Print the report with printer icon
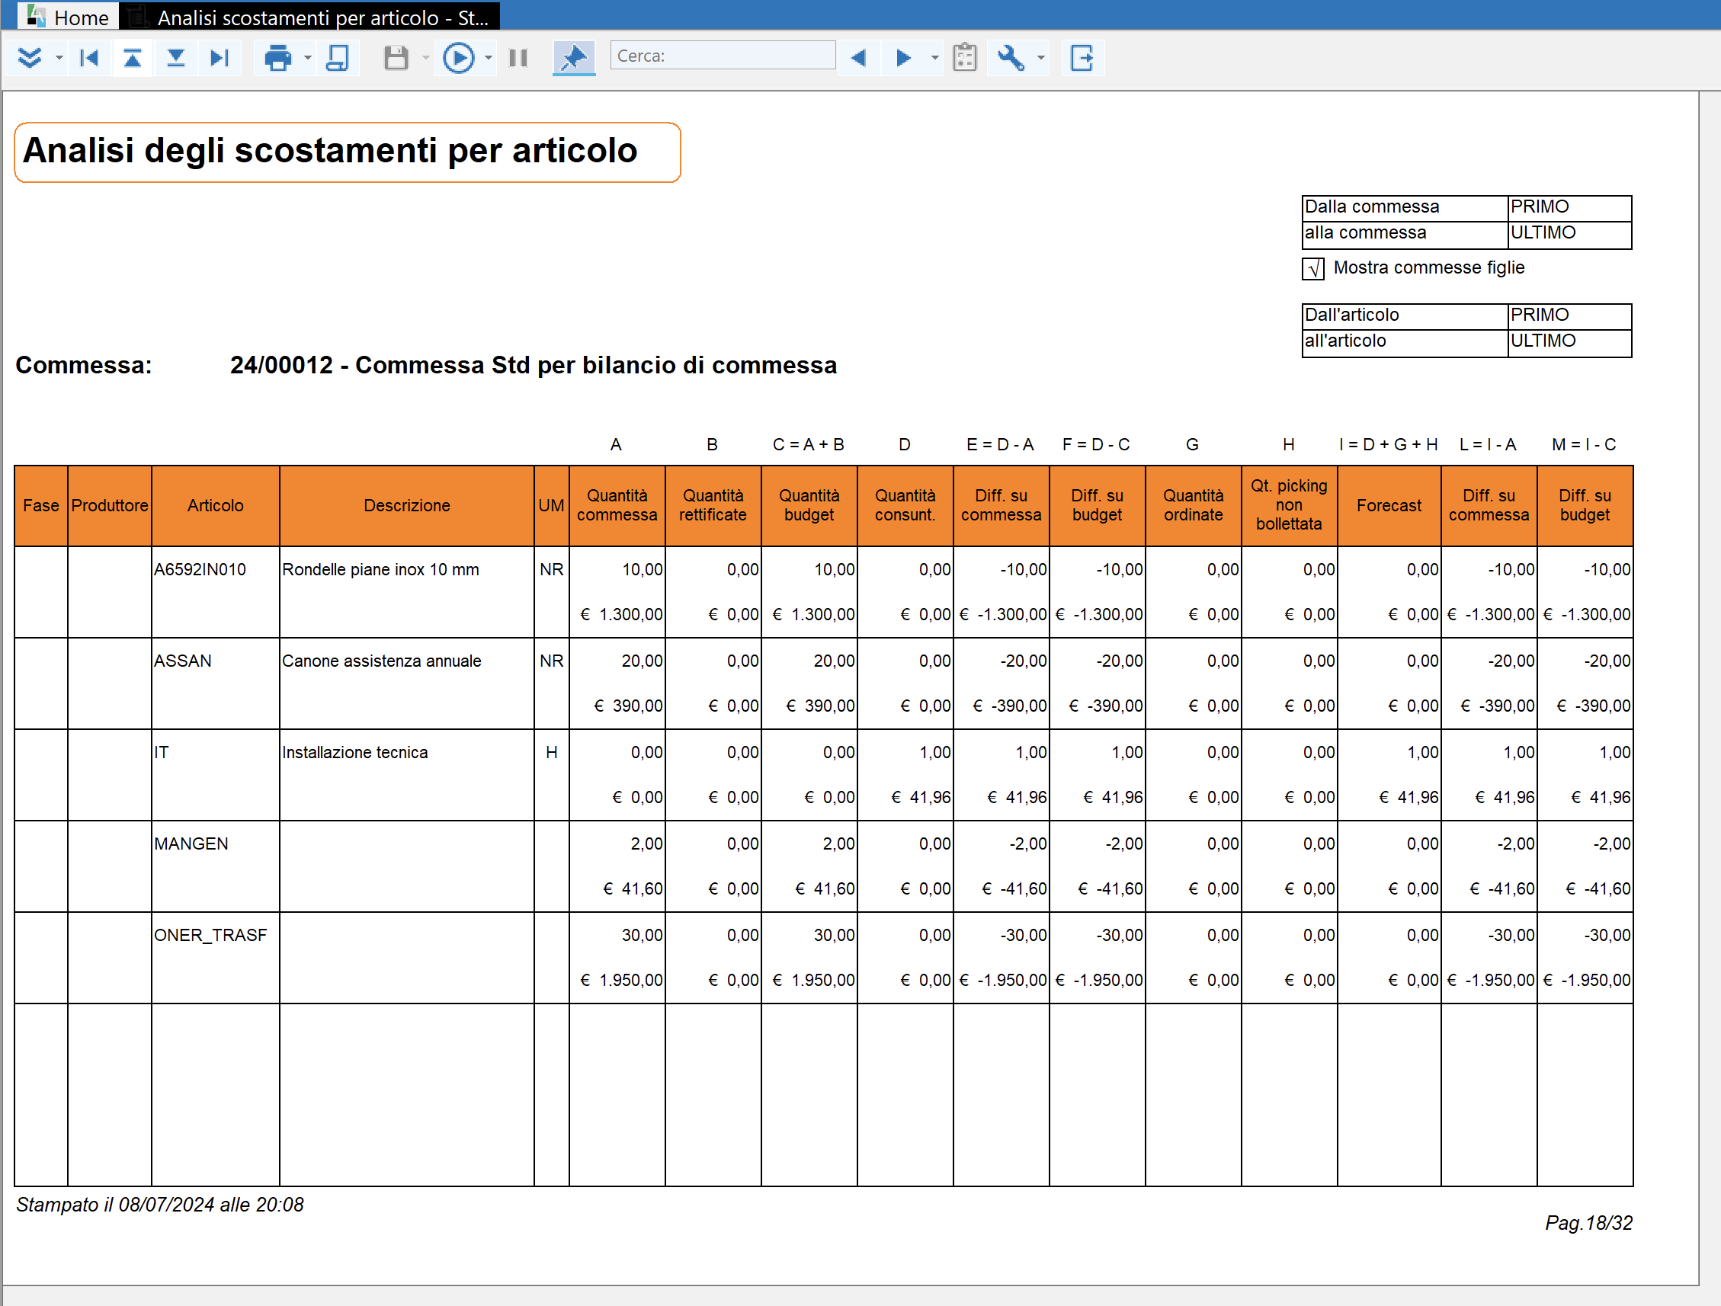Viewport: 1721px width, 1306px height. (x=277, y=58)
